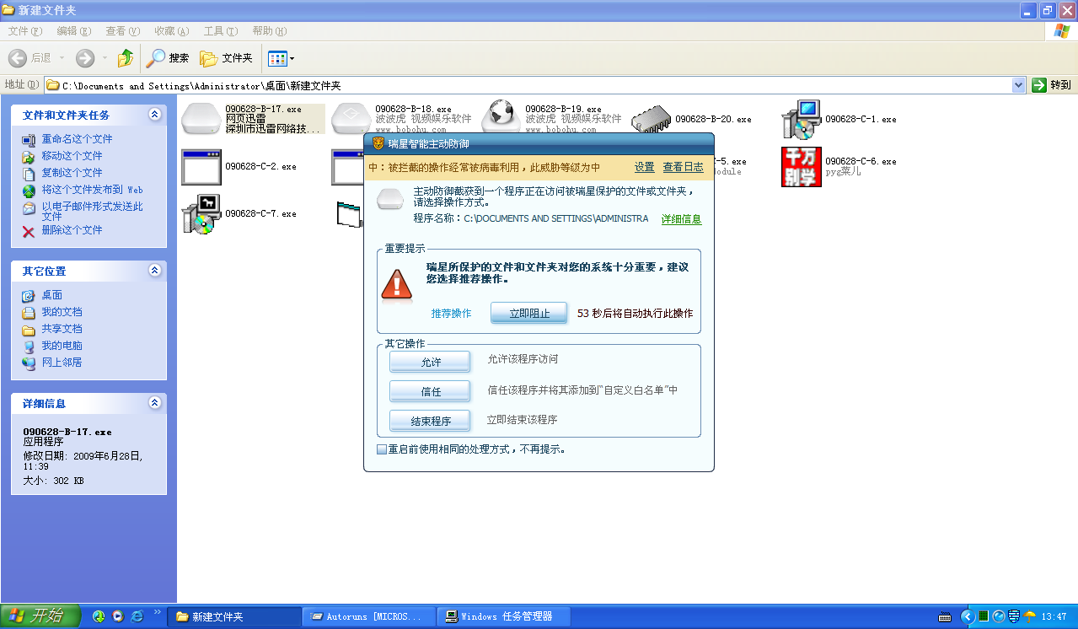The height and width of the screenshot is (629, 1078).
Task: Switch to Windows 任务管理器 taskbar button
Action: pos(504,616)
